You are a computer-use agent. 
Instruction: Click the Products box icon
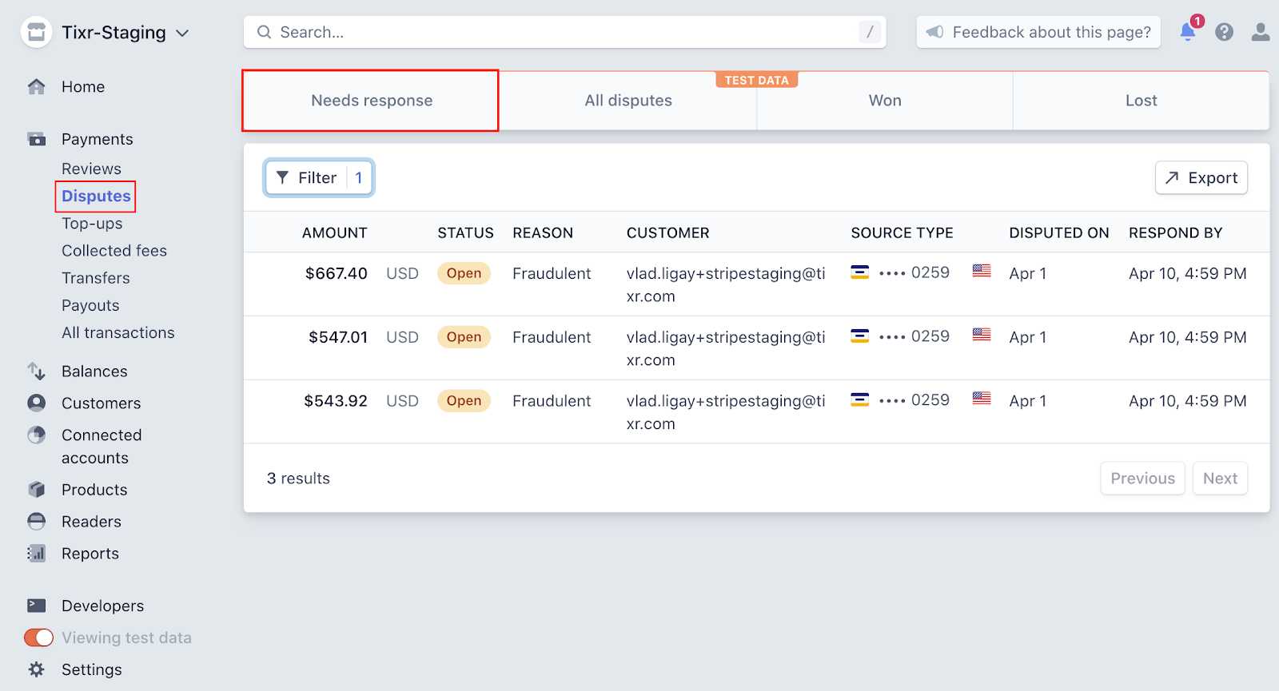pos(36,489)
